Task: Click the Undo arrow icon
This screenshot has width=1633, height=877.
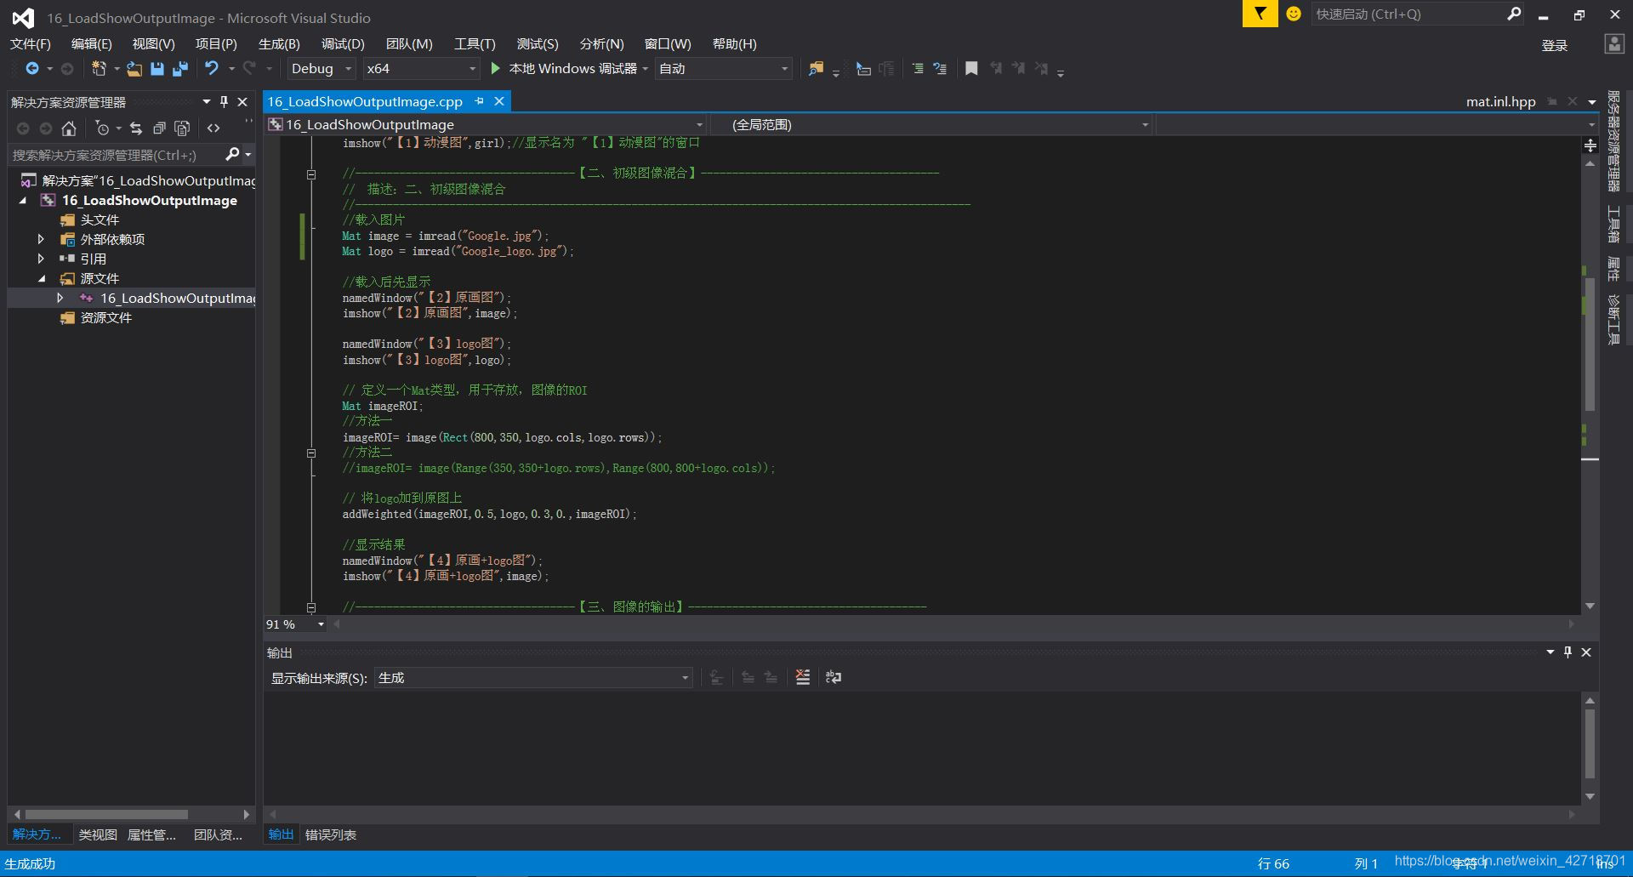Action: point(212,68)
